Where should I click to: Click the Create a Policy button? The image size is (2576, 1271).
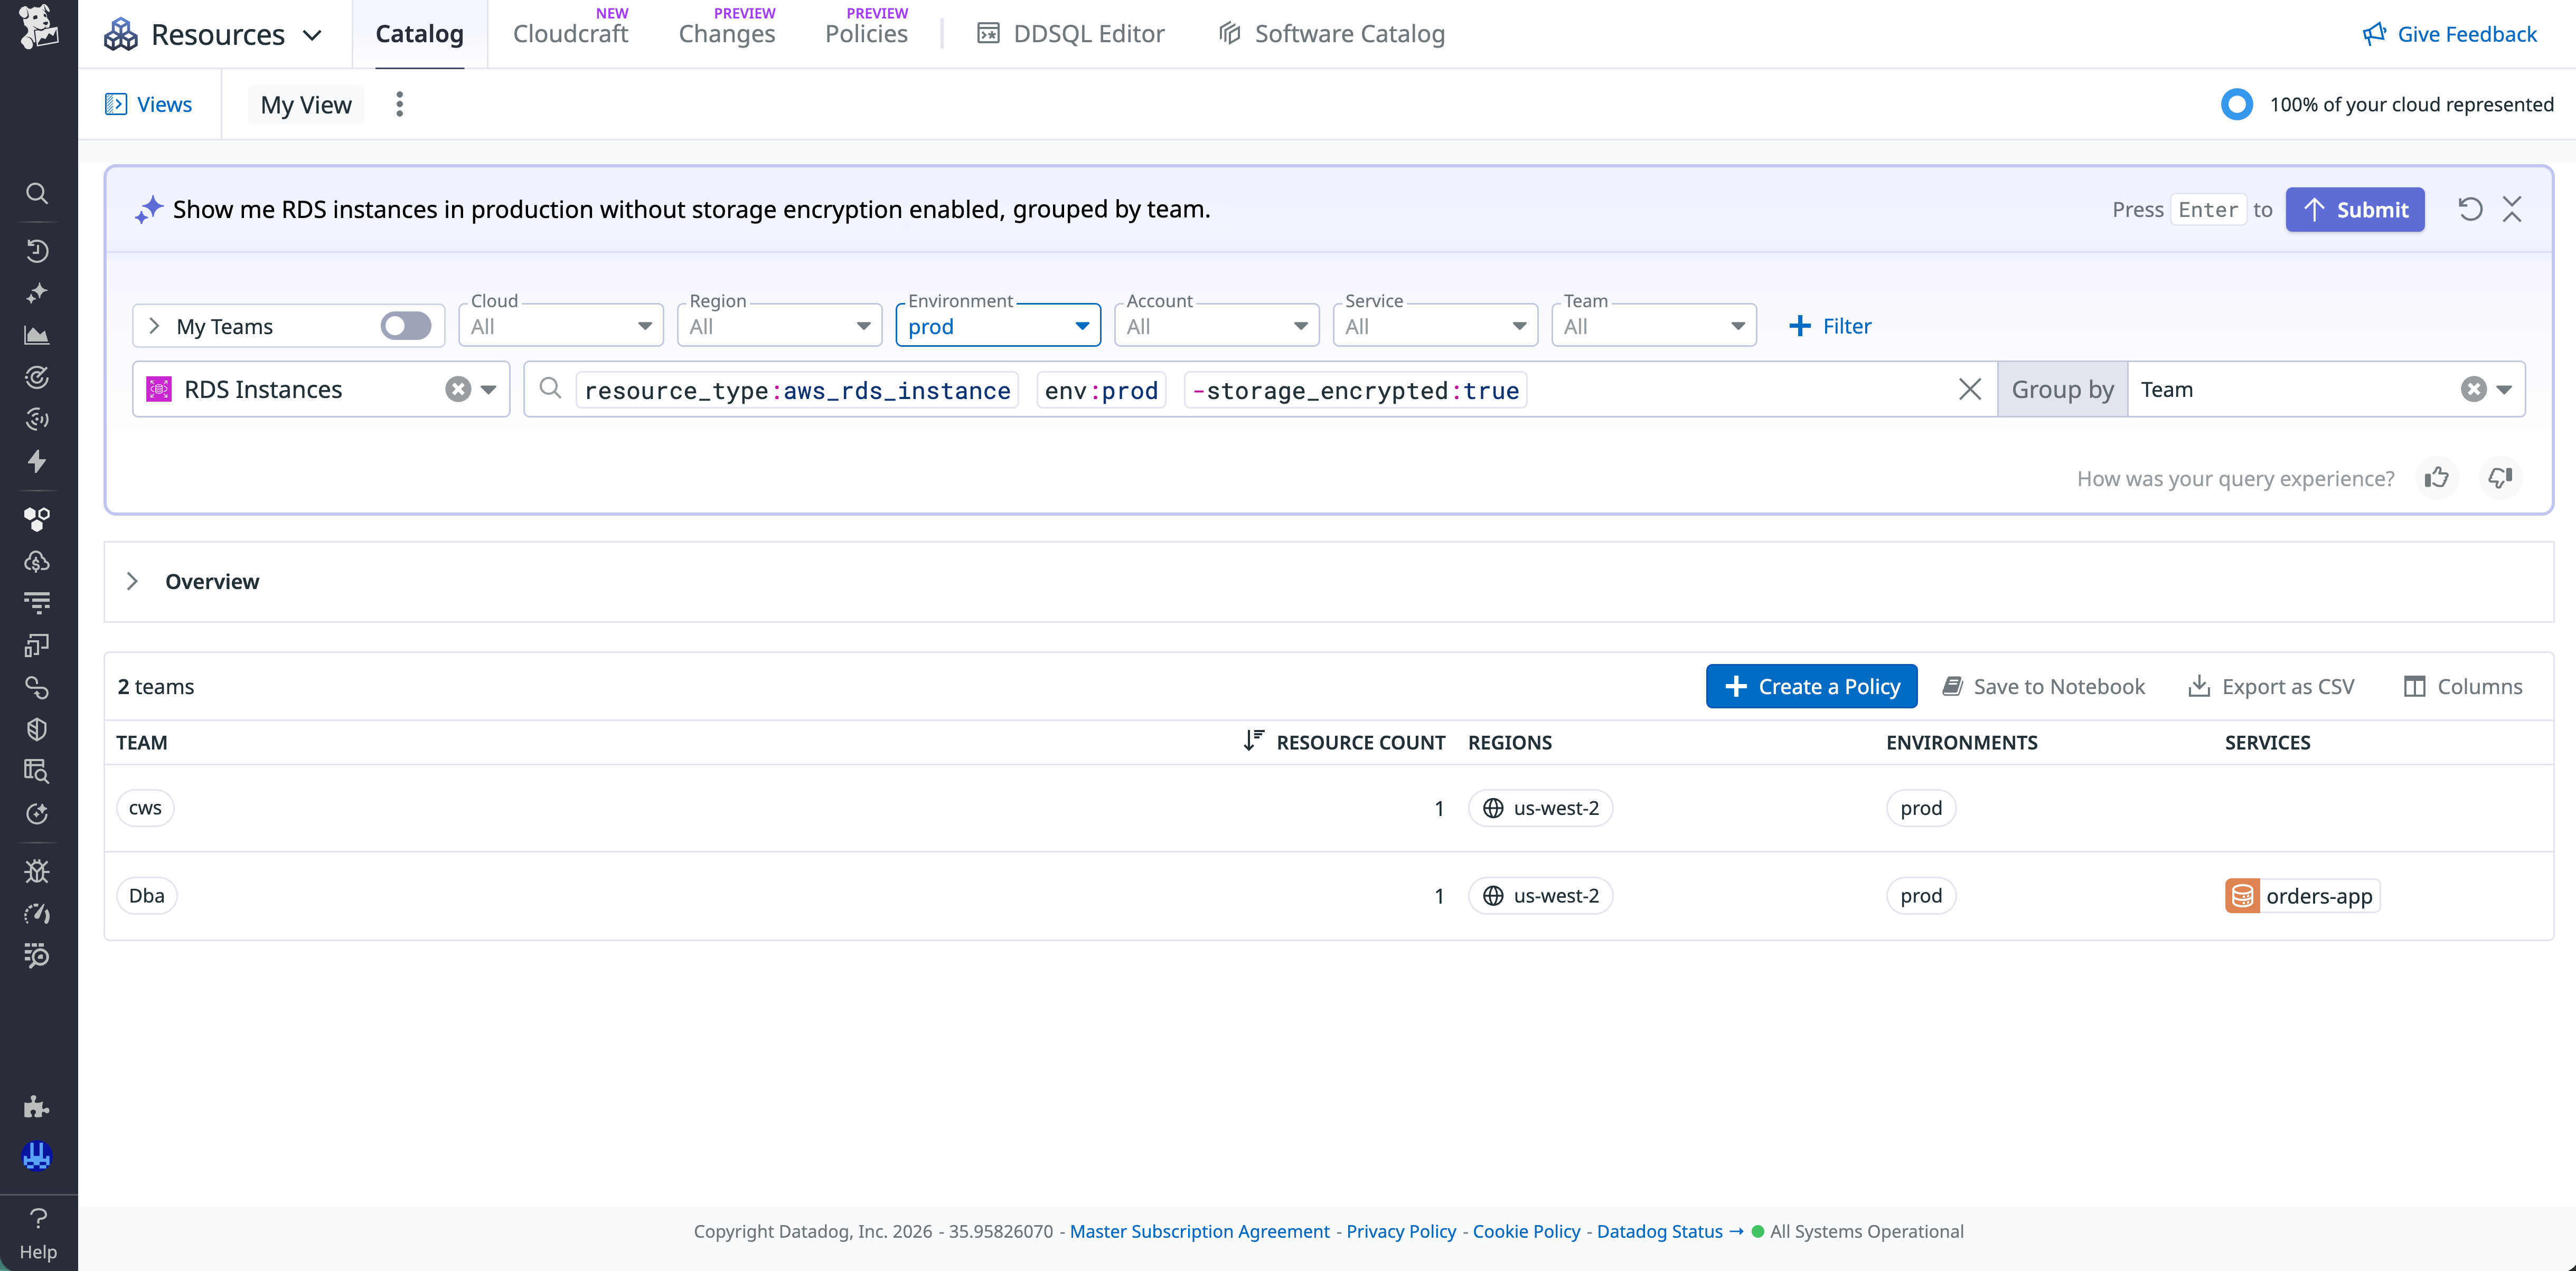pyautogui.click(x=1811, y=686)
